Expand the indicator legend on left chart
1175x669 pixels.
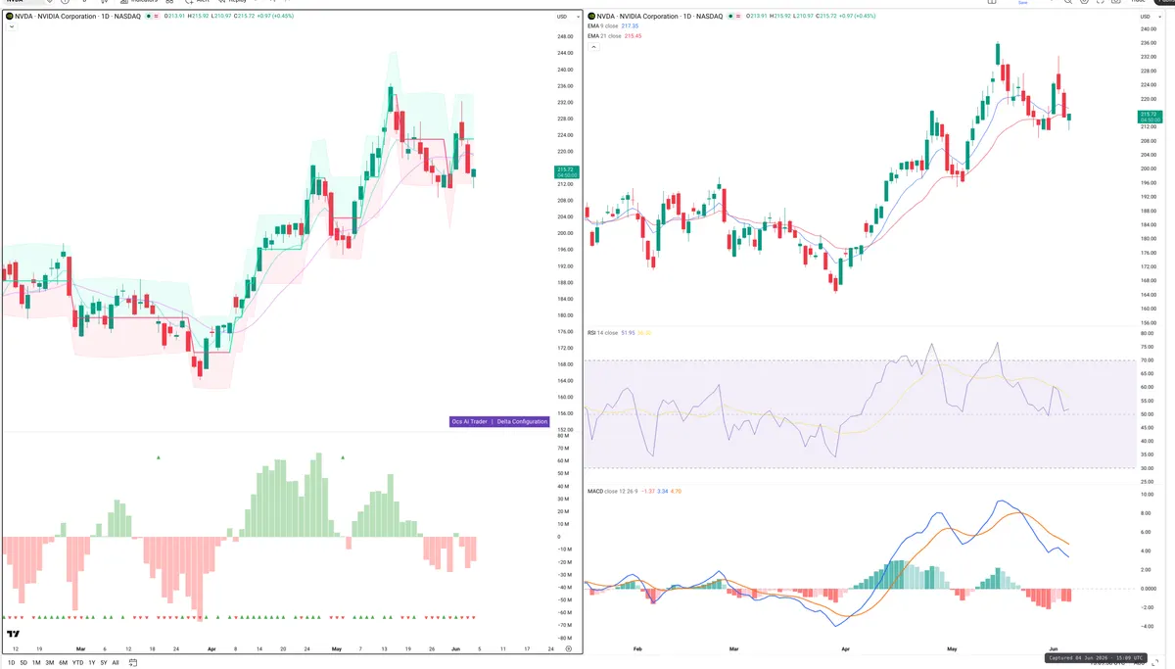tap(11, 26)
